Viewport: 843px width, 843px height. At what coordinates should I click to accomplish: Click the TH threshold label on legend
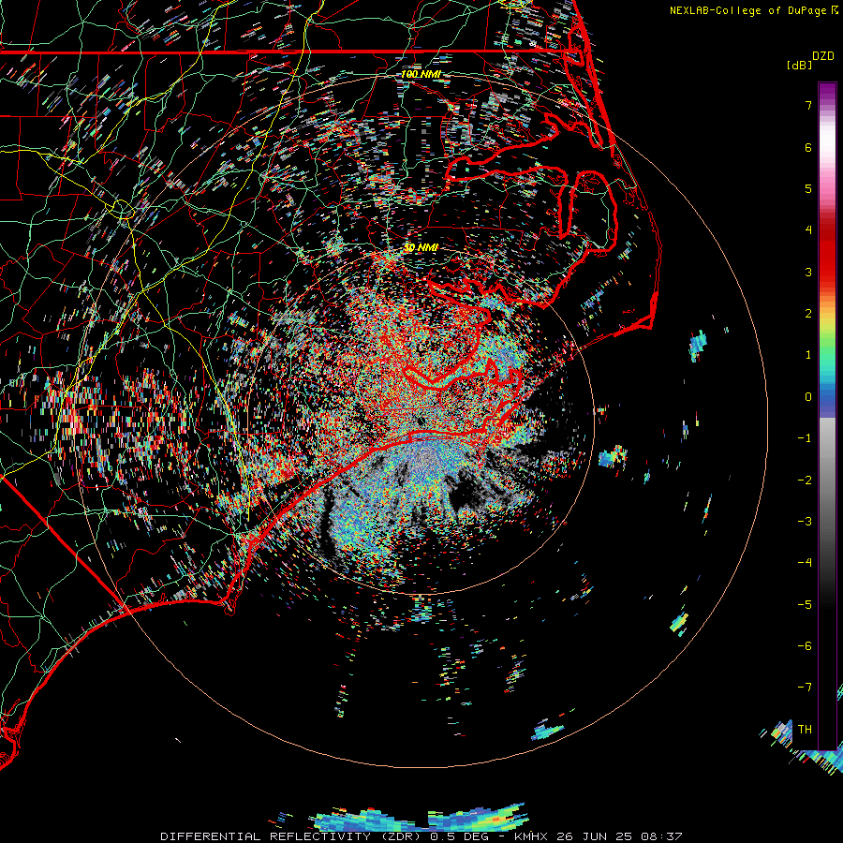click(805, 730)
